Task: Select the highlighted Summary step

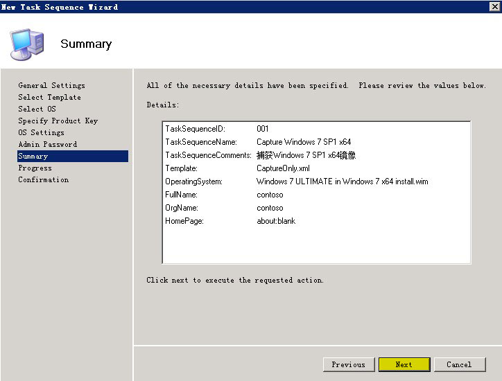Action: [73, 156]
